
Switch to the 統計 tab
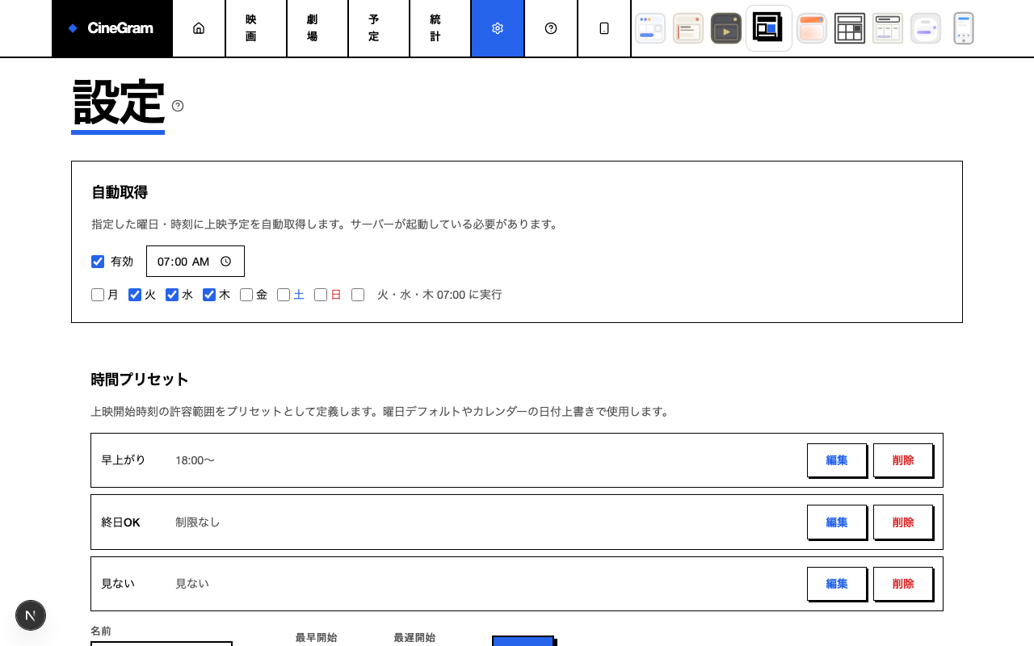pos(435,27)
